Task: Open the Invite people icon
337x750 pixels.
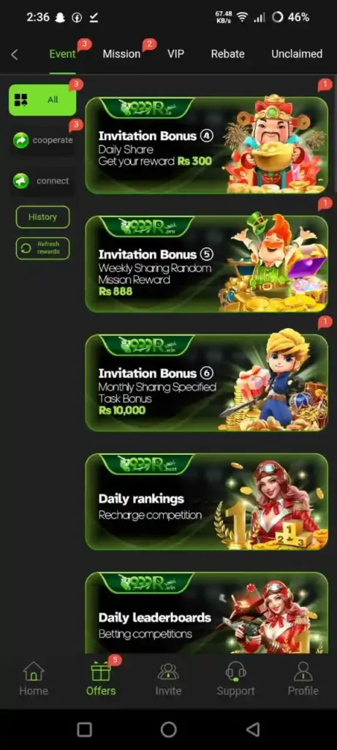Action: pos(168,671)
